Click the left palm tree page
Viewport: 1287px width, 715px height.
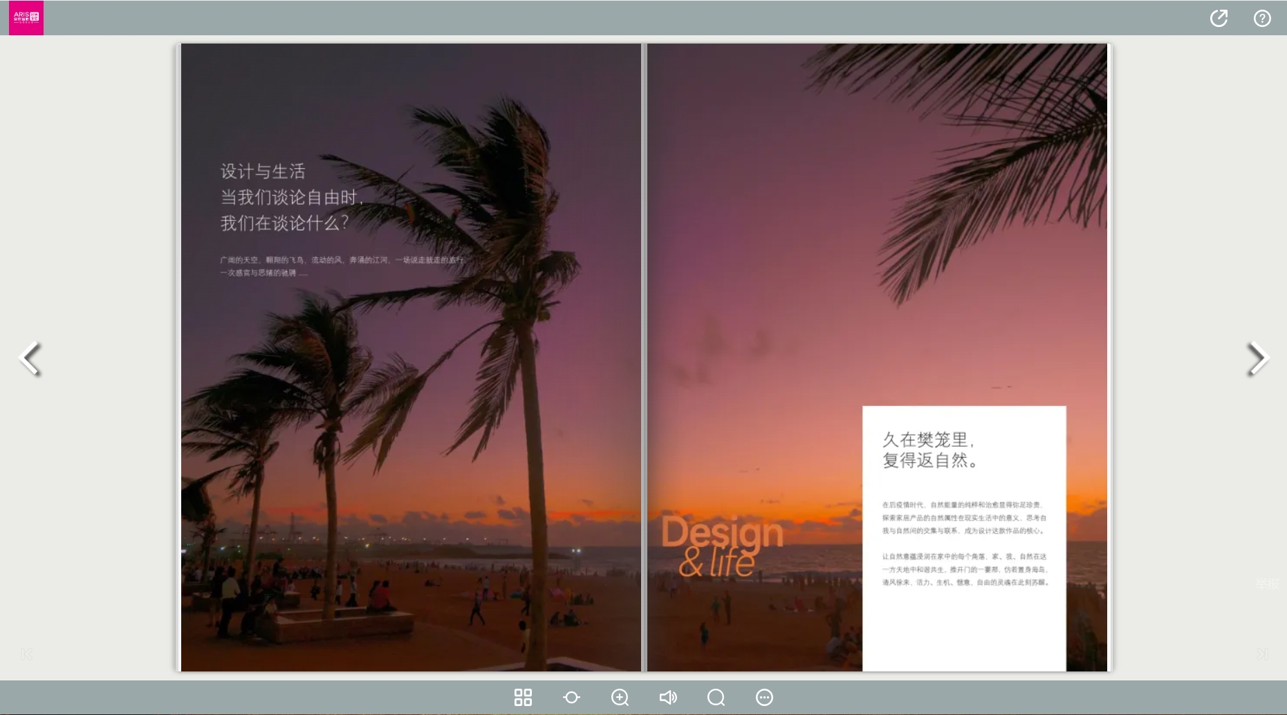click(411, 357)
